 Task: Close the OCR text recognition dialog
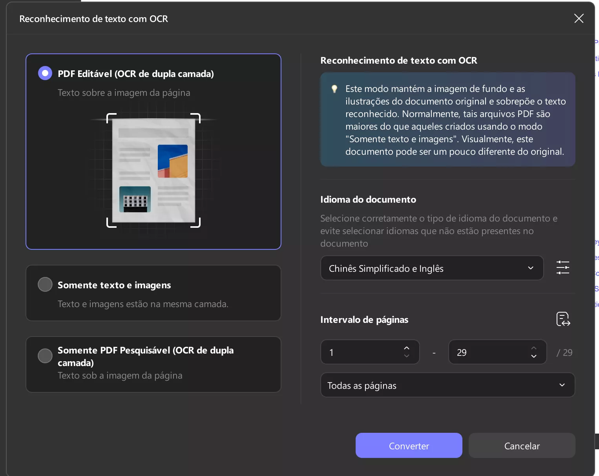579,18
